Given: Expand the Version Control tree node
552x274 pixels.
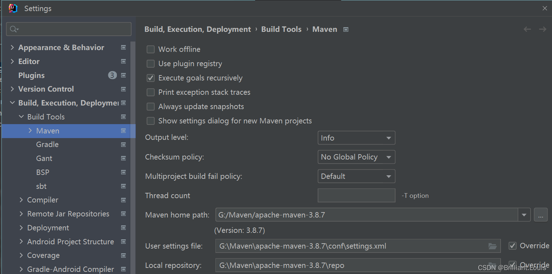Looking at the screenshot, I should (13, 89).
